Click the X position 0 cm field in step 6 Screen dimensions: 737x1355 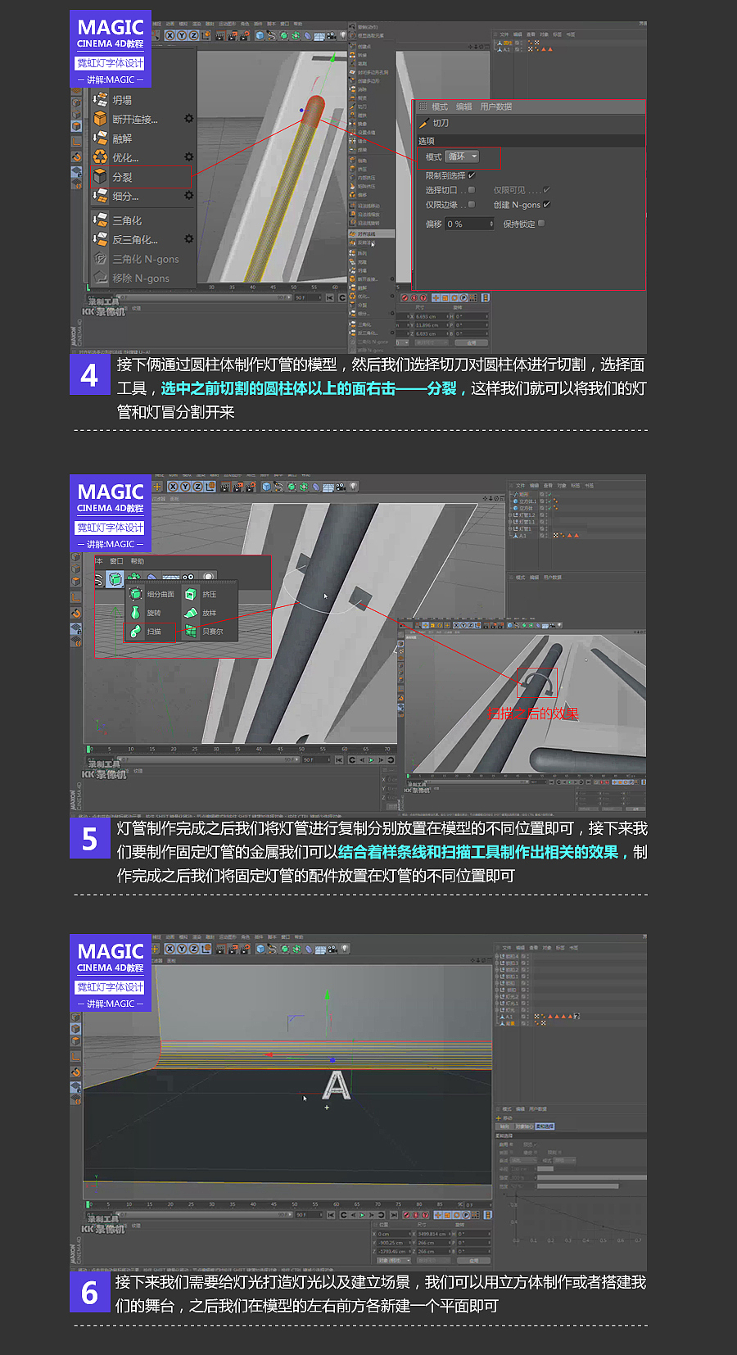tap(393, 1234)
